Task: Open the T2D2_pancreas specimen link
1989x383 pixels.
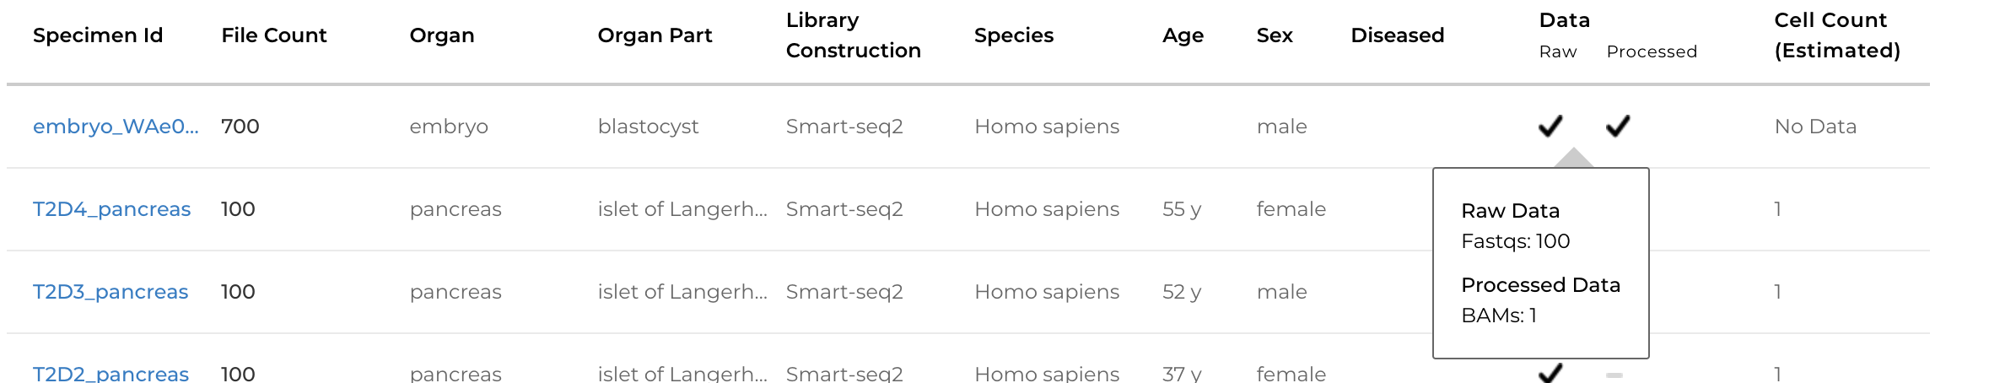Action: 110,374
